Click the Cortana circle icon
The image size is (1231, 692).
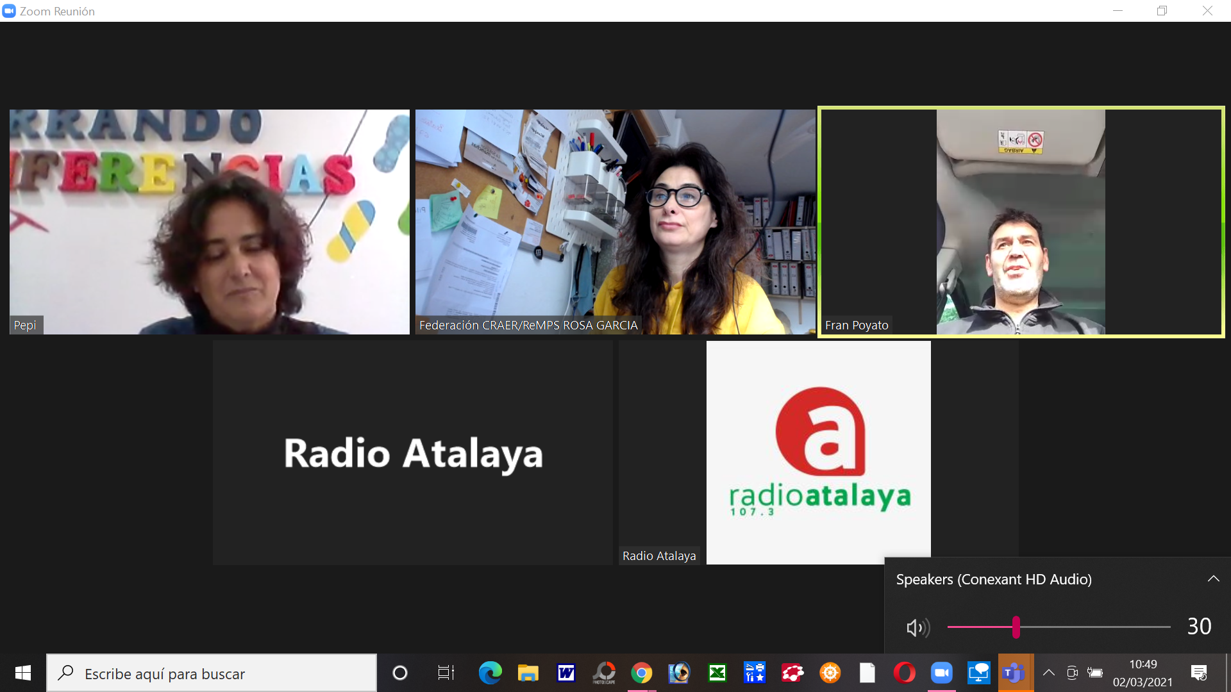click(399, 673)
